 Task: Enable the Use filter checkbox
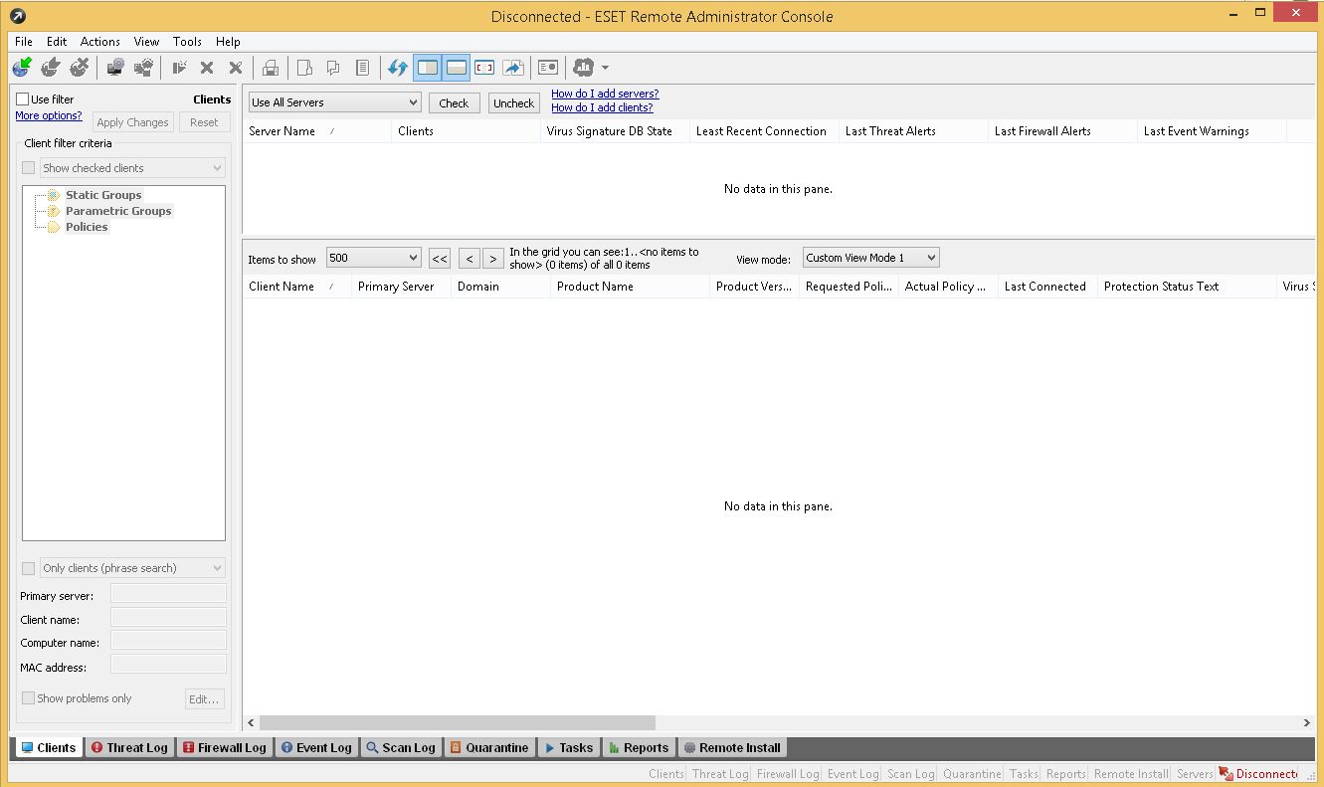coord(22,99)
